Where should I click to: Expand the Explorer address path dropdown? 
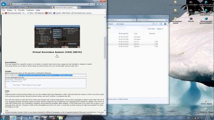pyautogui.click(x=132, y=20)
